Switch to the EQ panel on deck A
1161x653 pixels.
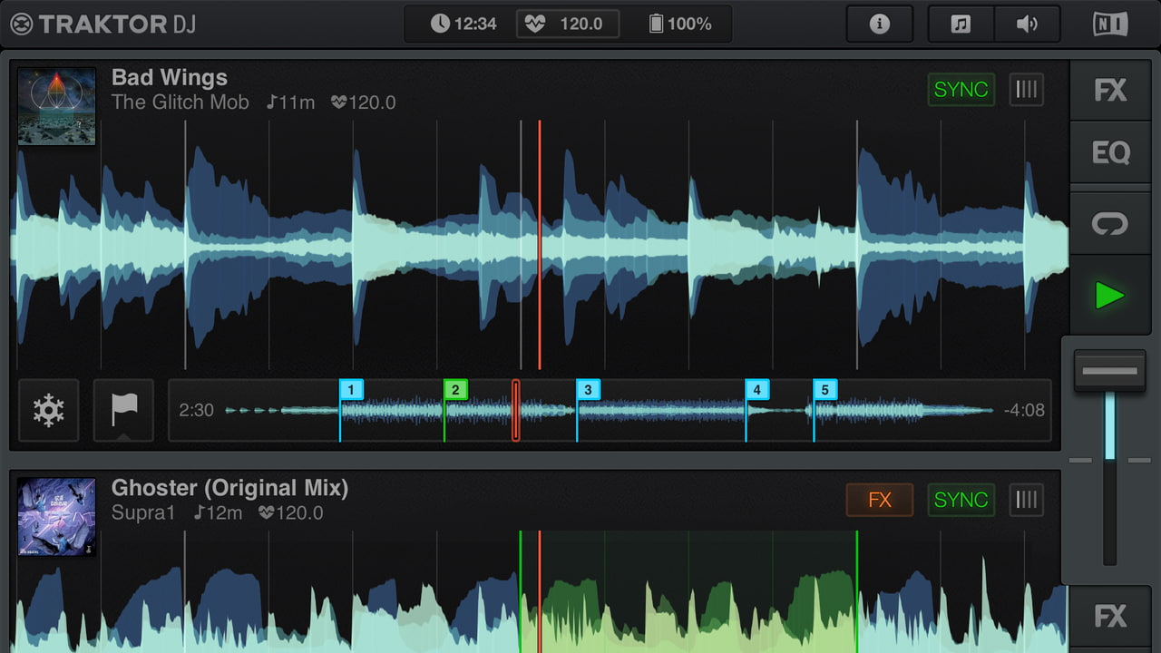click(1110, 152)
